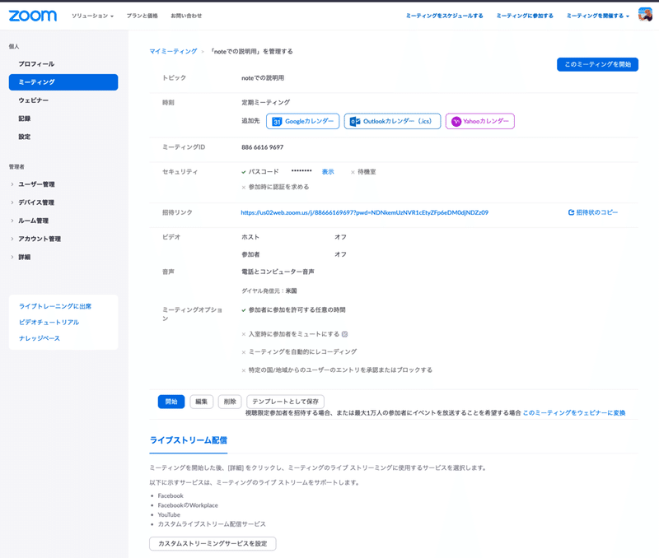659x558 pixels.
Task: Click the copy invitation icon
Action: point(571,212)
